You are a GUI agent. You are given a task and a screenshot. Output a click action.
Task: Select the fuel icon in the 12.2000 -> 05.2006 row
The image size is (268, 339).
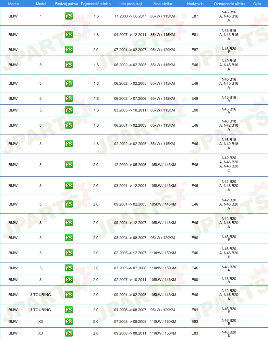click(69, 165)
